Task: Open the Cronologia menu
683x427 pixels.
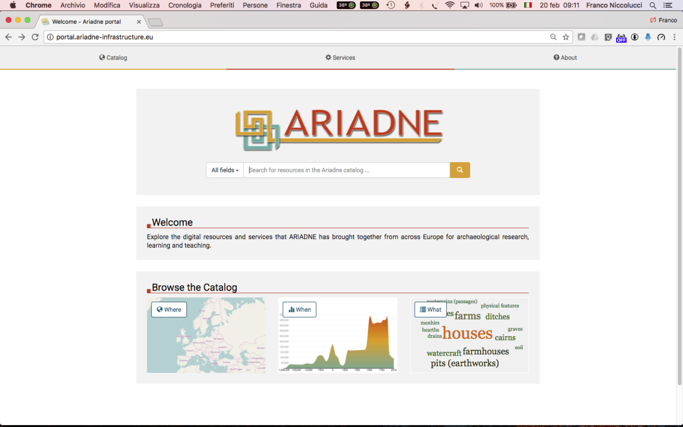Action: [x=185, y=5]
